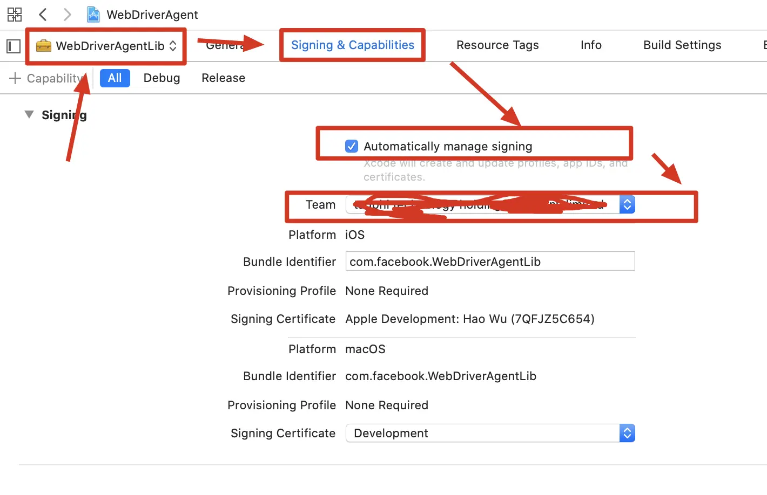The height and width of the screenshot is (495, 767).
Task: Open the related items grid menu
Action: [15, 15]
